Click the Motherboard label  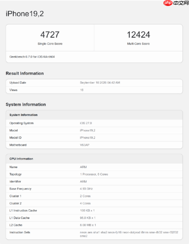[18, 145]
